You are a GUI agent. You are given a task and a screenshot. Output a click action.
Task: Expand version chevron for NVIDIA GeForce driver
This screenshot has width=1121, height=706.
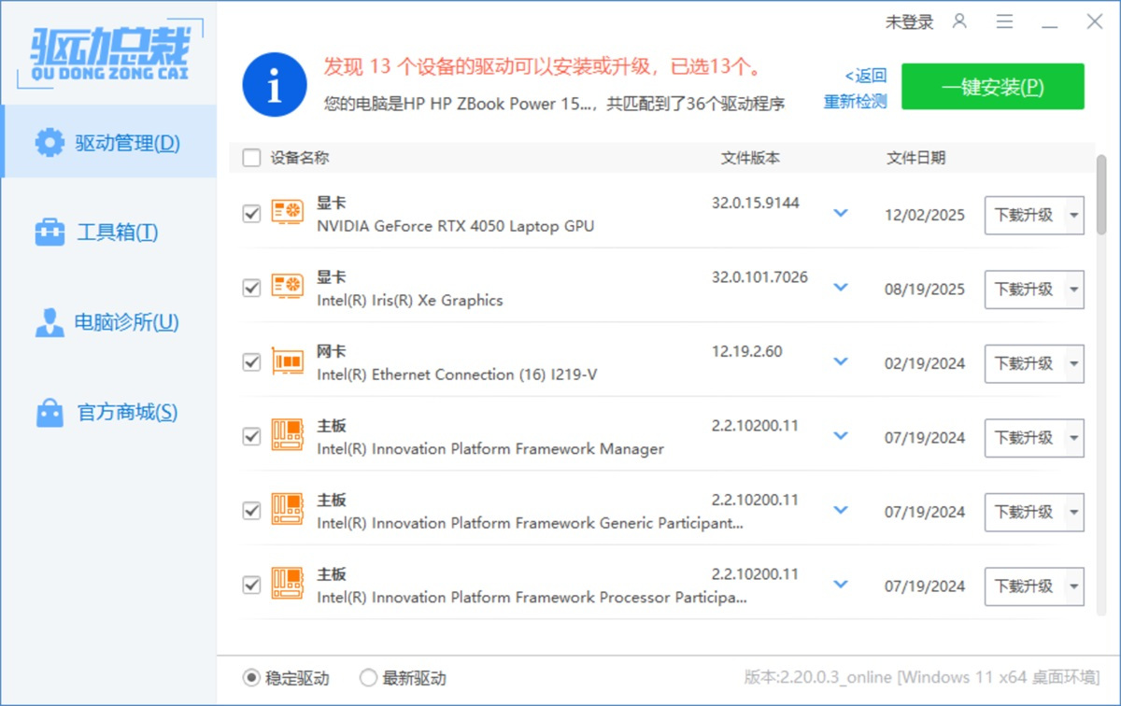tap(841, 213)
